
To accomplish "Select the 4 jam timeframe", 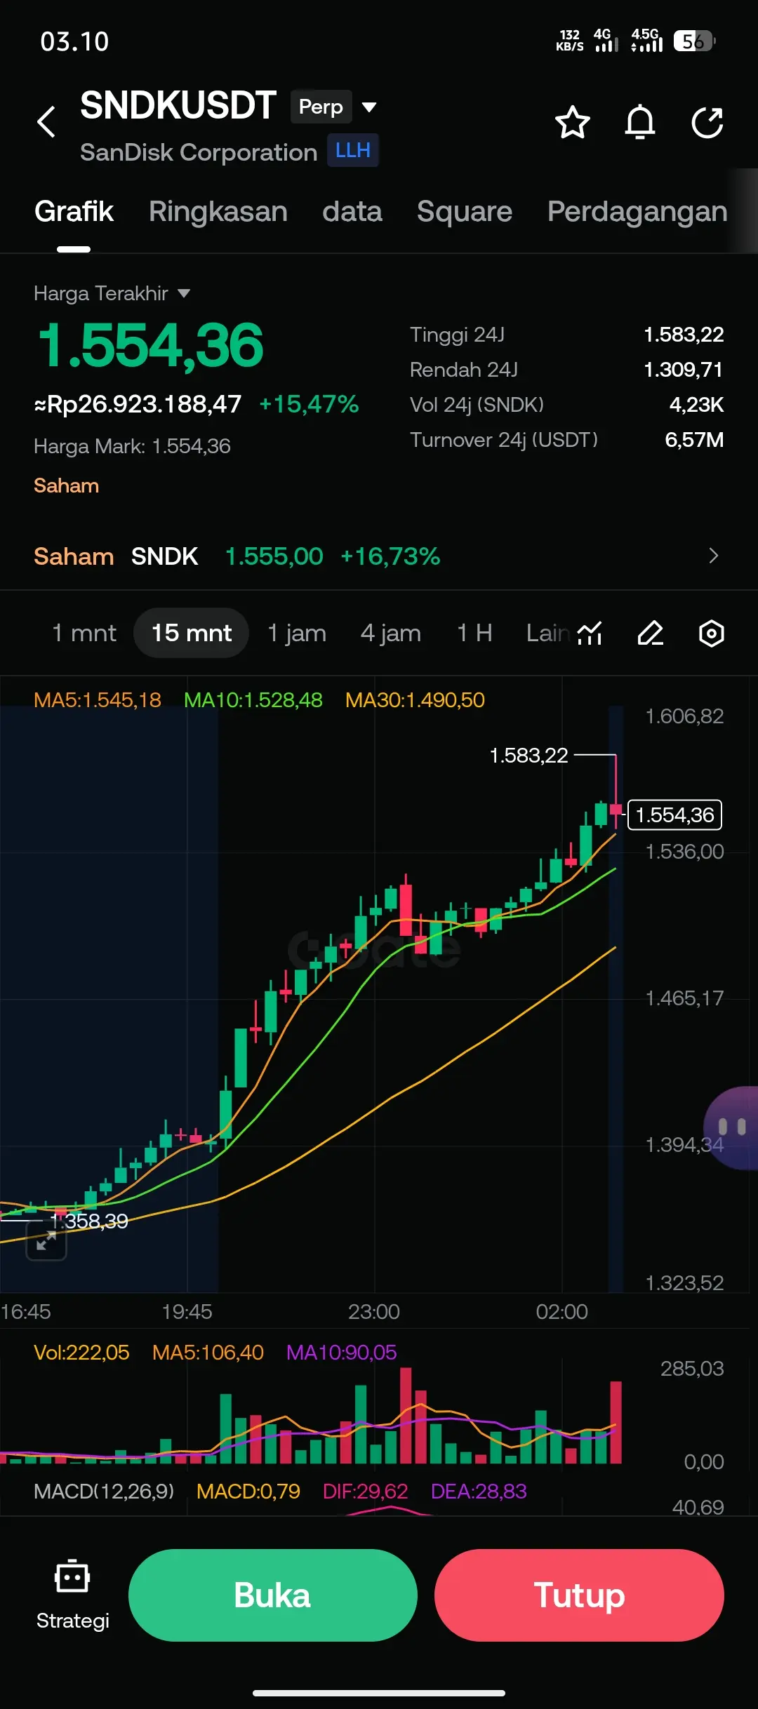I will 391,633.
